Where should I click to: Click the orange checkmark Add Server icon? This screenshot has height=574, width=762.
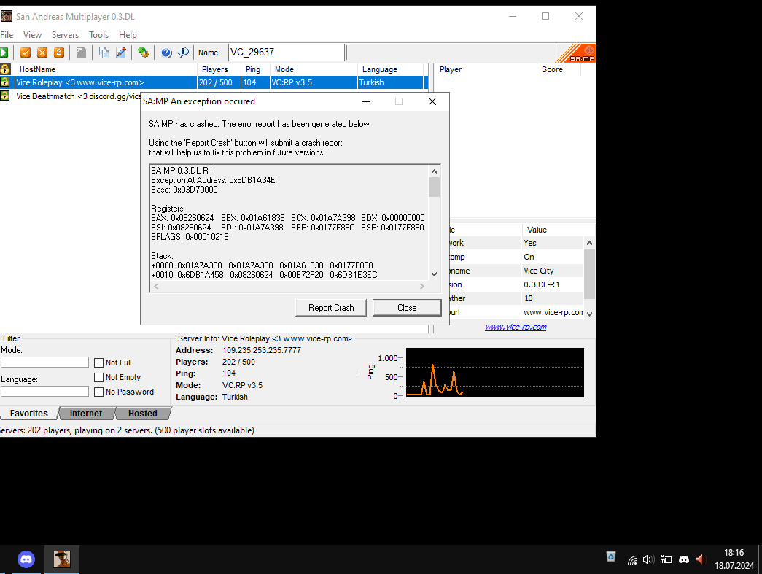[x=26, y=53]
